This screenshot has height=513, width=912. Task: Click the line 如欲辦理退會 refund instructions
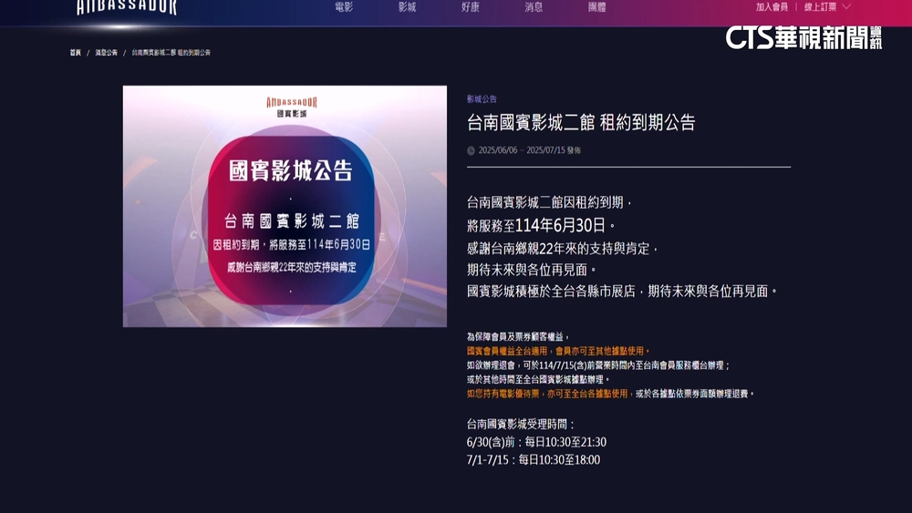(x=598, y=365)
